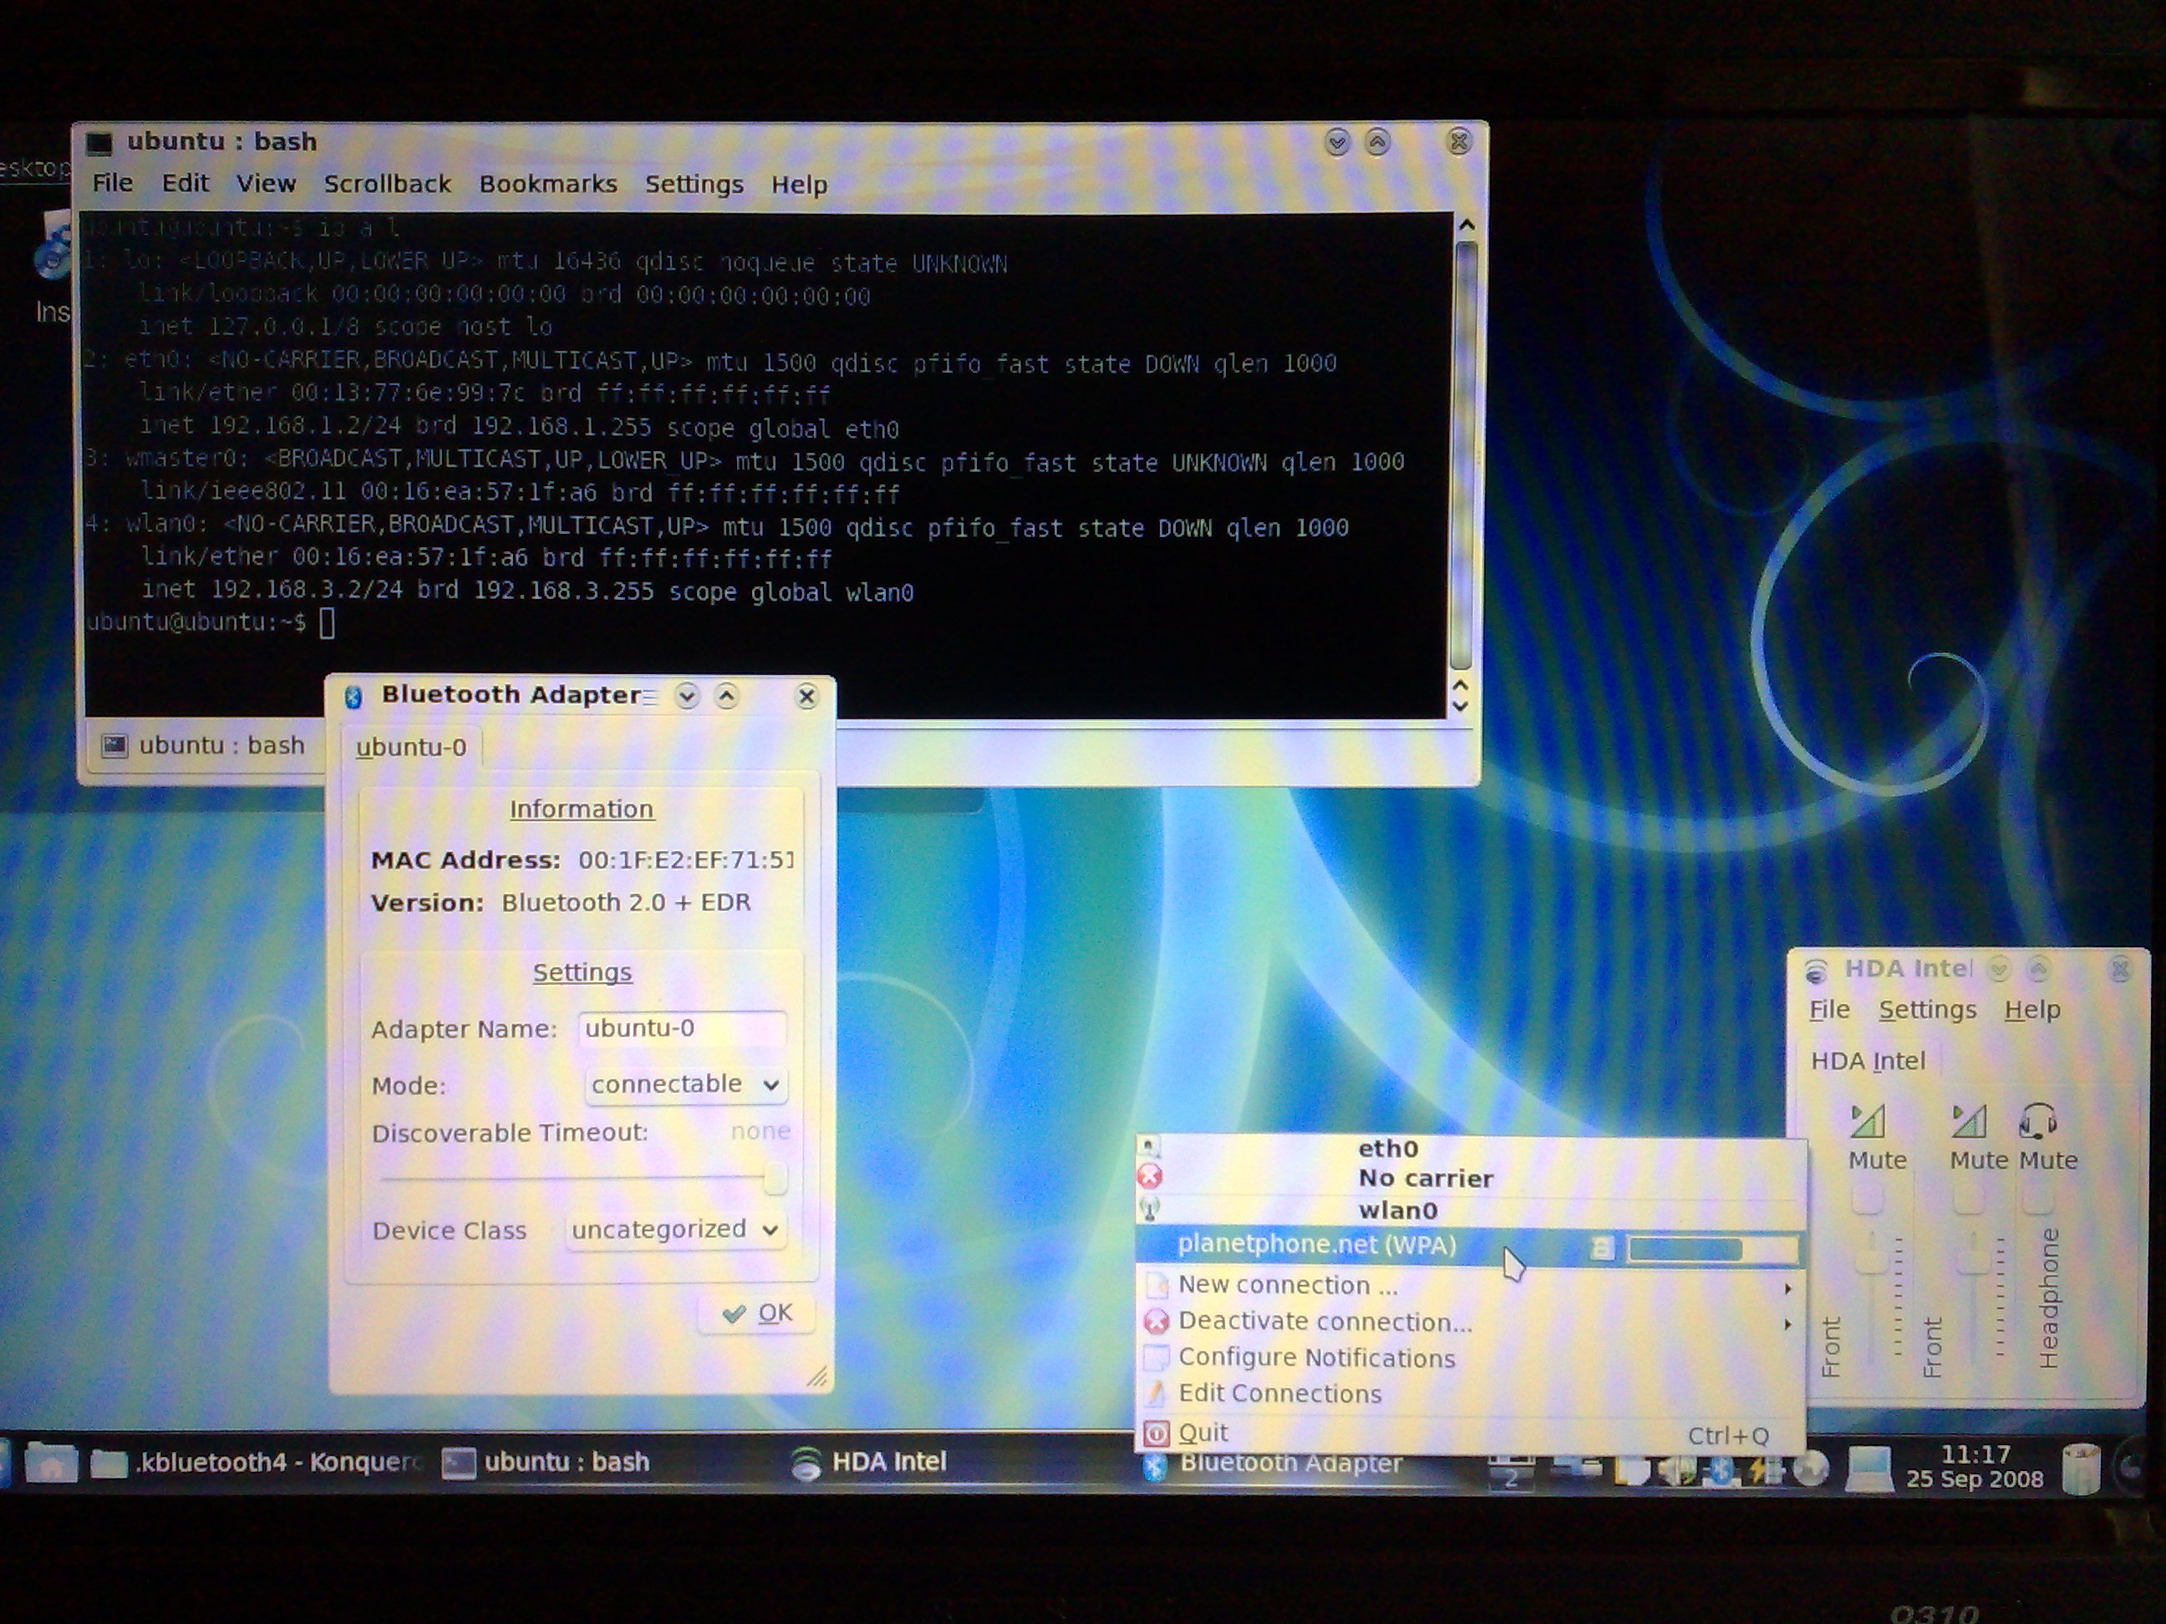Select the HDA Intel tab in the mixer
The height and width of the screenshot is (1624, 2166).
[x=1869, y=1061]
